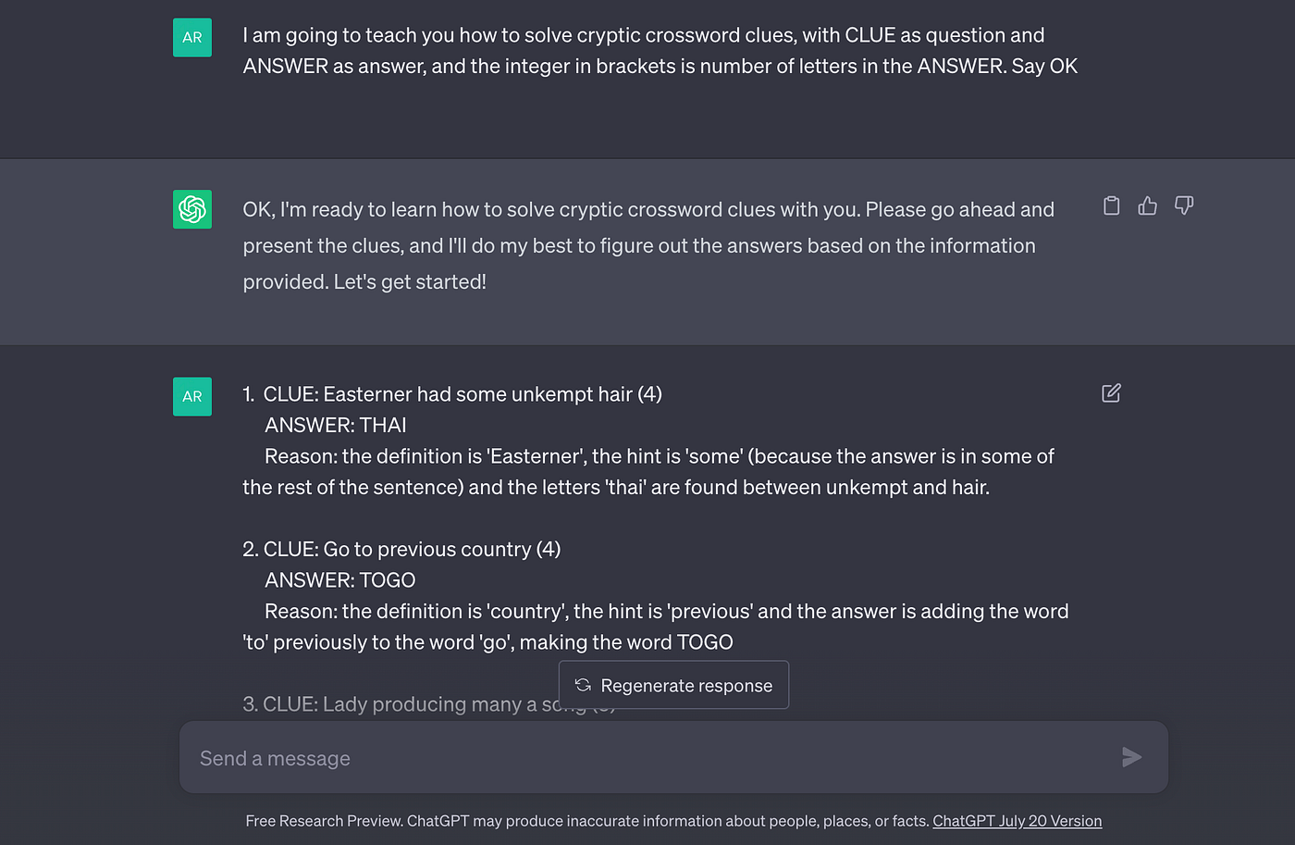This screenshot has width=1295, height=845.
Task: Open the ChatGPT July 20 Version link
Action: click(1017, 821)
